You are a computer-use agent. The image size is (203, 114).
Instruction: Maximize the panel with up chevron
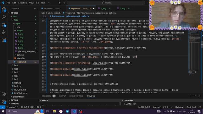point(195,96)
